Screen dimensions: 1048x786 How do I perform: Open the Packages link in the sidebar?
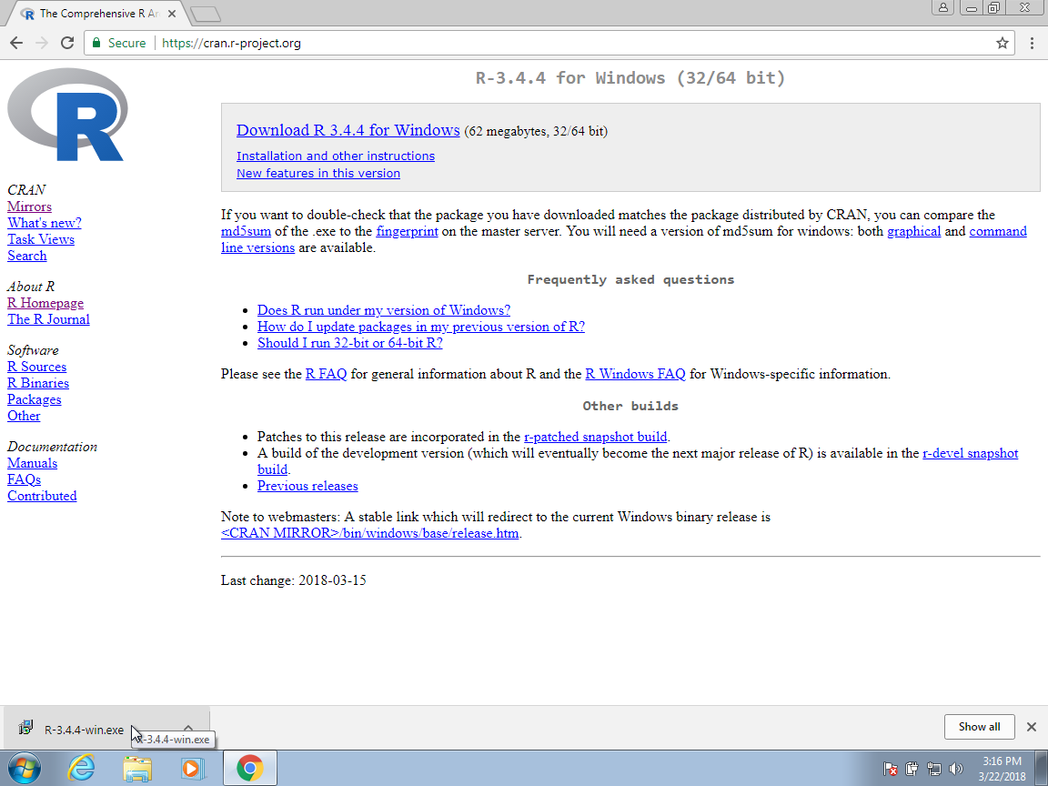click(x=35, y=399)
